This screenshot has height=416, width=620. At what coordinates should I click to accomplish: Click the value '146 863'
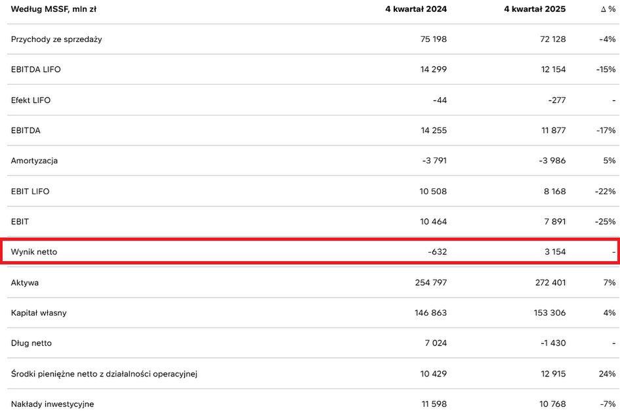[x=430, y=313]
